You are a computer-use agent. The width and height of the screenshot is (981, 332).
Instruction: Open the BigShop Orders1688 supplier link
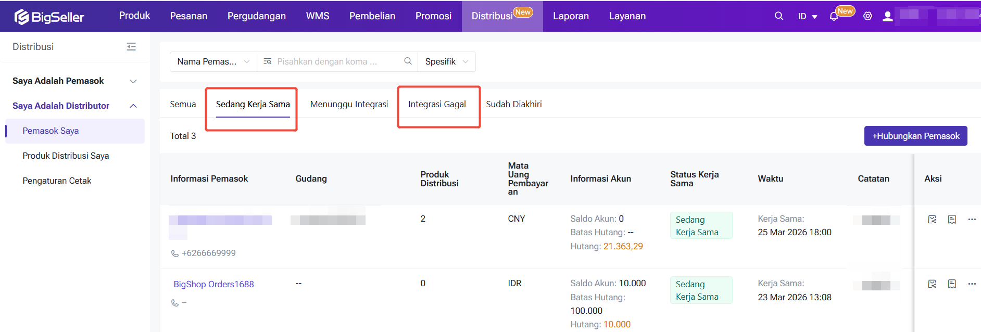click(x=213, y=284)
